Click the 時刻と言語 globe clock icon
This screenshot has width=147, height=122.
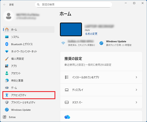[7, 81]
